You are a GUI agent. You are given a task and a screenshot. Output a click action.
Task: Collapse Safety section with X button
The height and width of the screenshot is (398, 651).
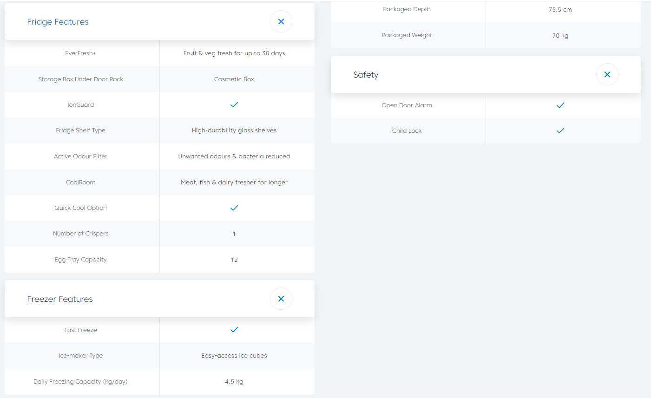(x=607, y=74)
